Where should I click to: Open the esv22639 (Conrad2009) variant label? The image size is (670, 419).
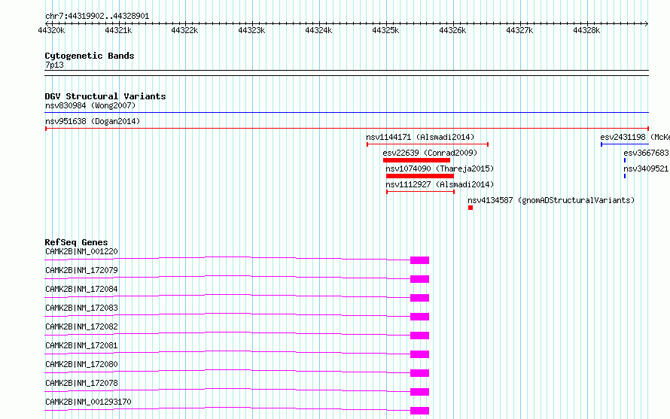pyautogui.click(x=430, y=153)
